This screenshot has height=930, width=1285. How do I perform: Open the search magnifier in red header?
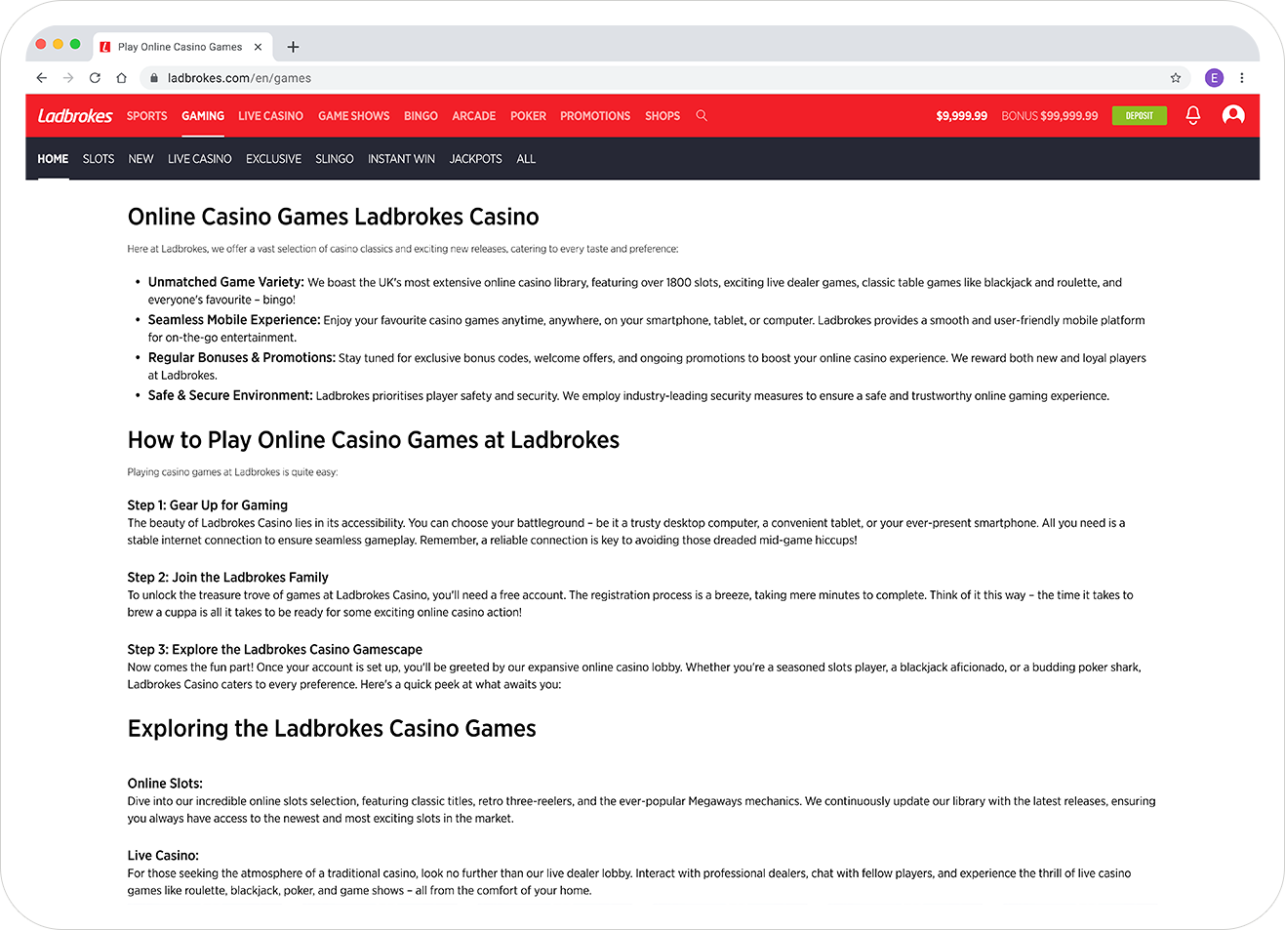pos(702,115)
